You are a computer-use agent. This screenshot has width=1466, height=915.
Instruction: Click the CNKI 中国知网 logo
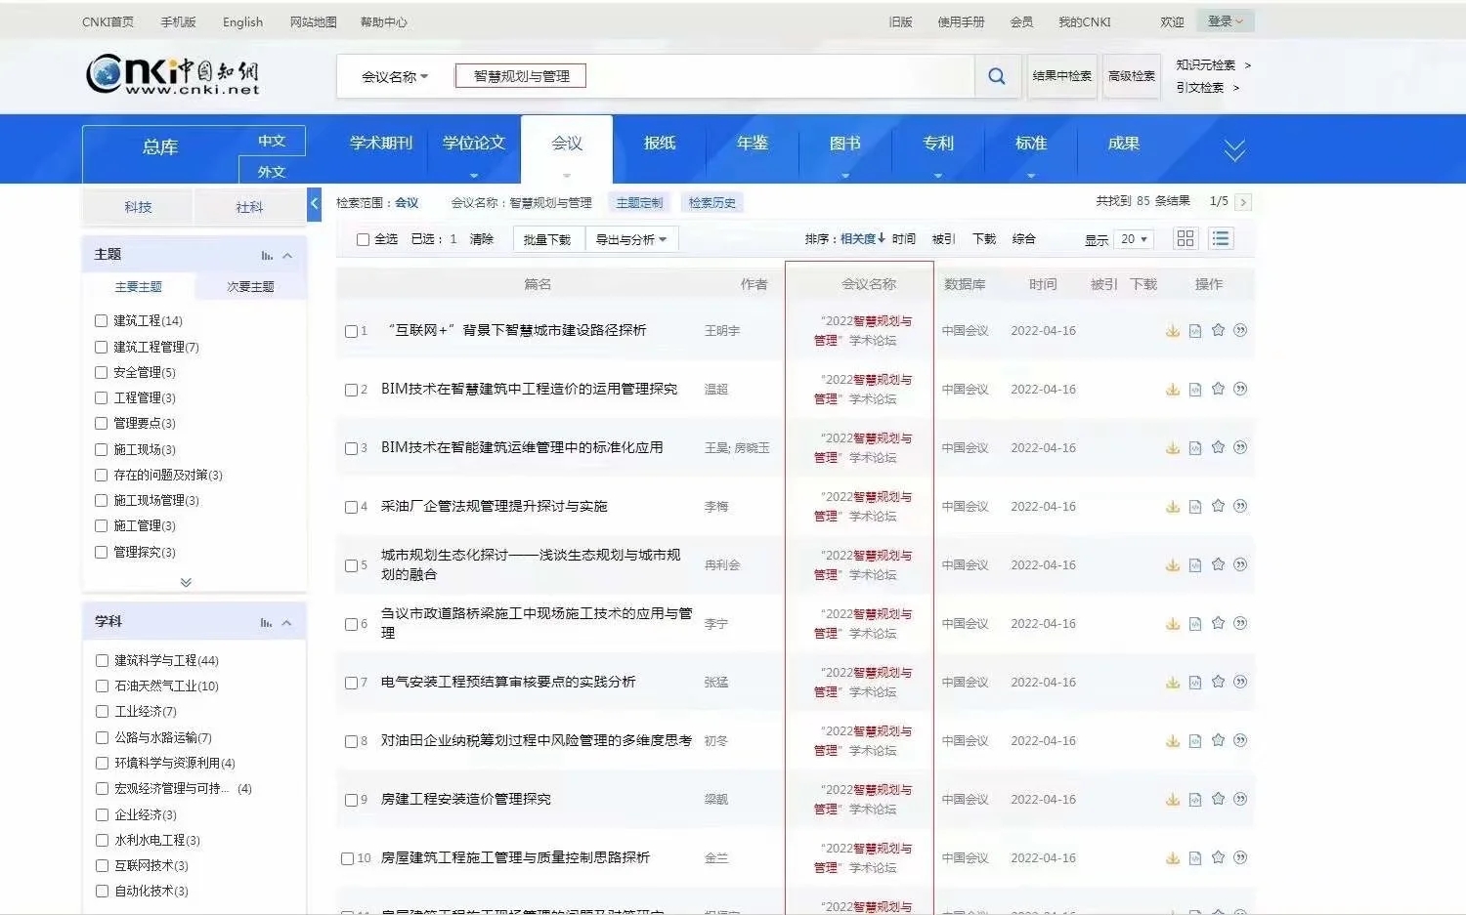coord(173,75)
